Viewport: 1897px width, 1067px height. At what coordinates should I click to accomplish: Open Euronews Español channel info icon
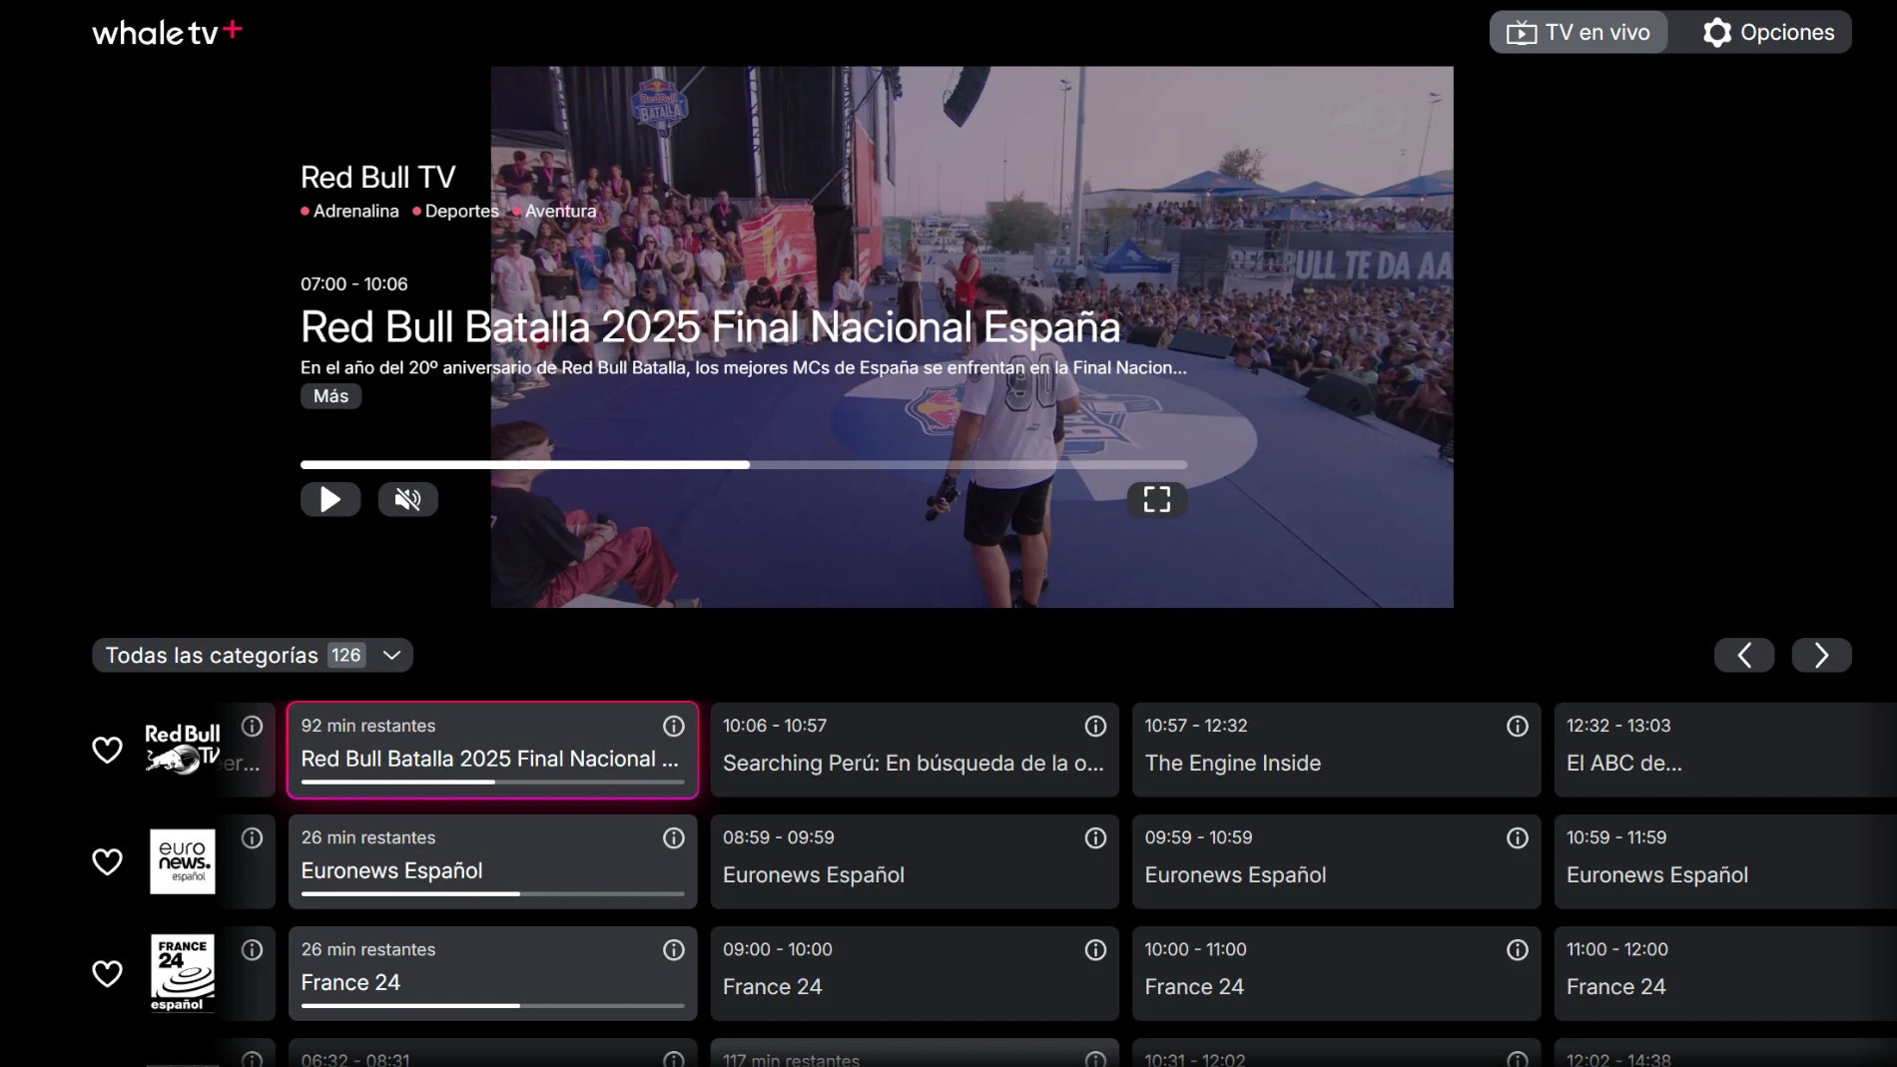253,838
